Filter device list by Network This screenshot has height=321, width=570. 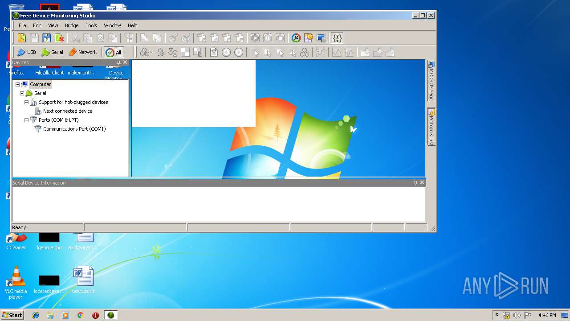(83, 52)
